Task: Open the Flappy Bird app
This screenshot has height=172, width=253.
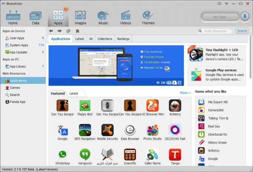Action: pos(85,107)
